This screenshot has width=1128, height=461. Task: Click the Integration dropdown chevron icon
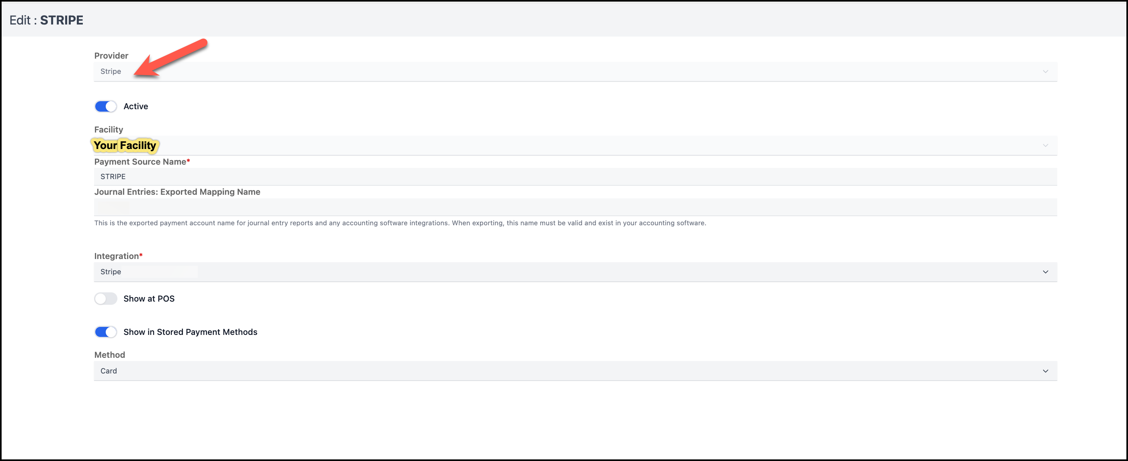click(1045, 272)
